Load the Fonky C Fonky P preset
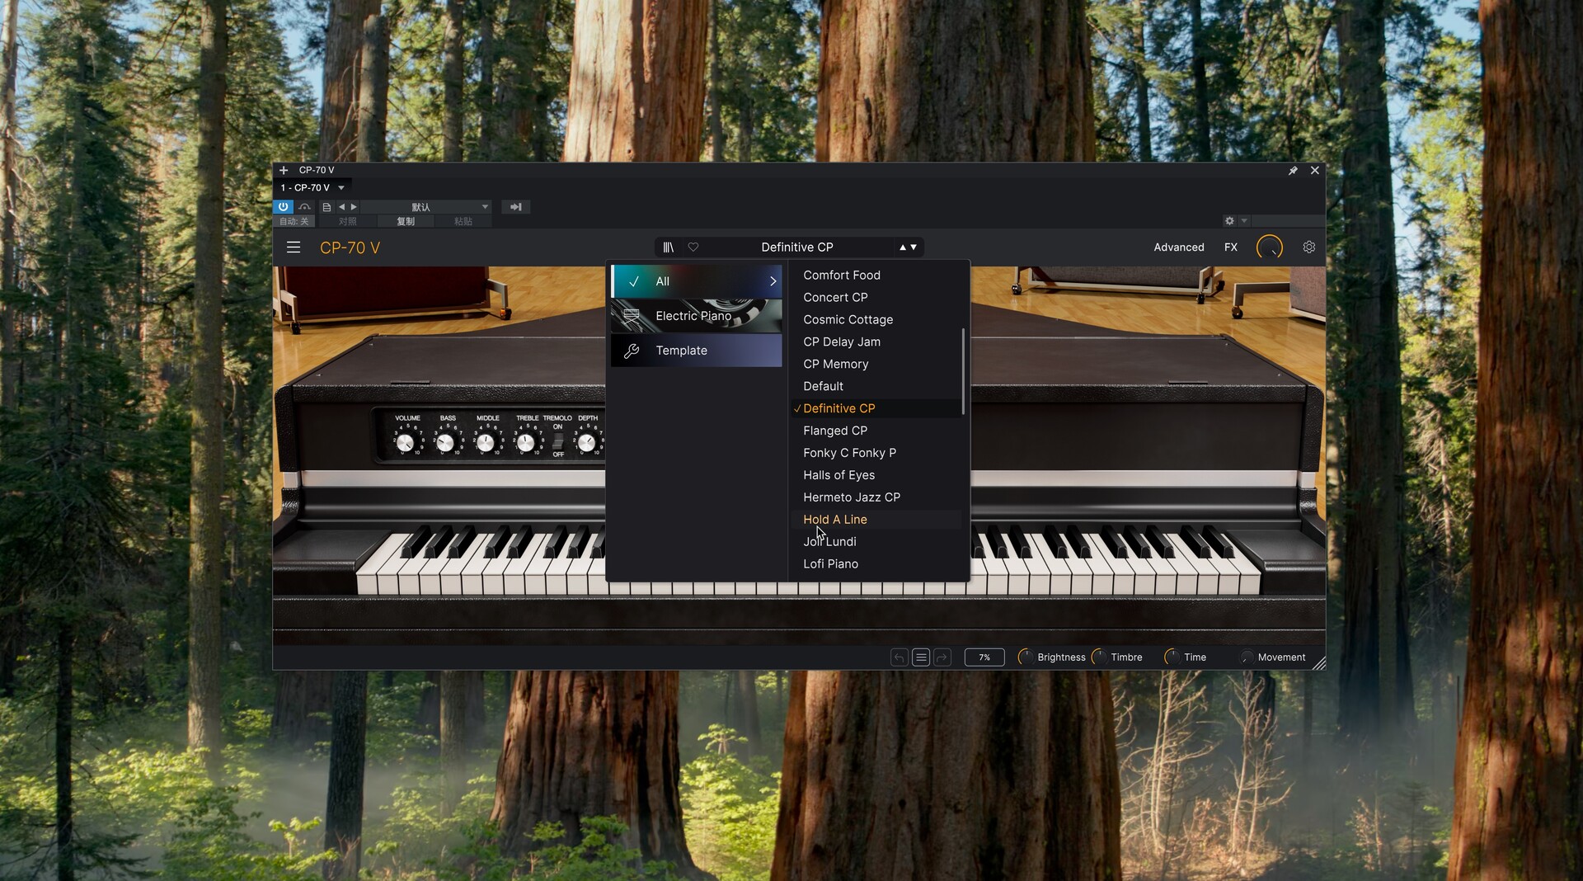Image resolution: width=1583 pixels, height=881 pixels. pos(876,453)
